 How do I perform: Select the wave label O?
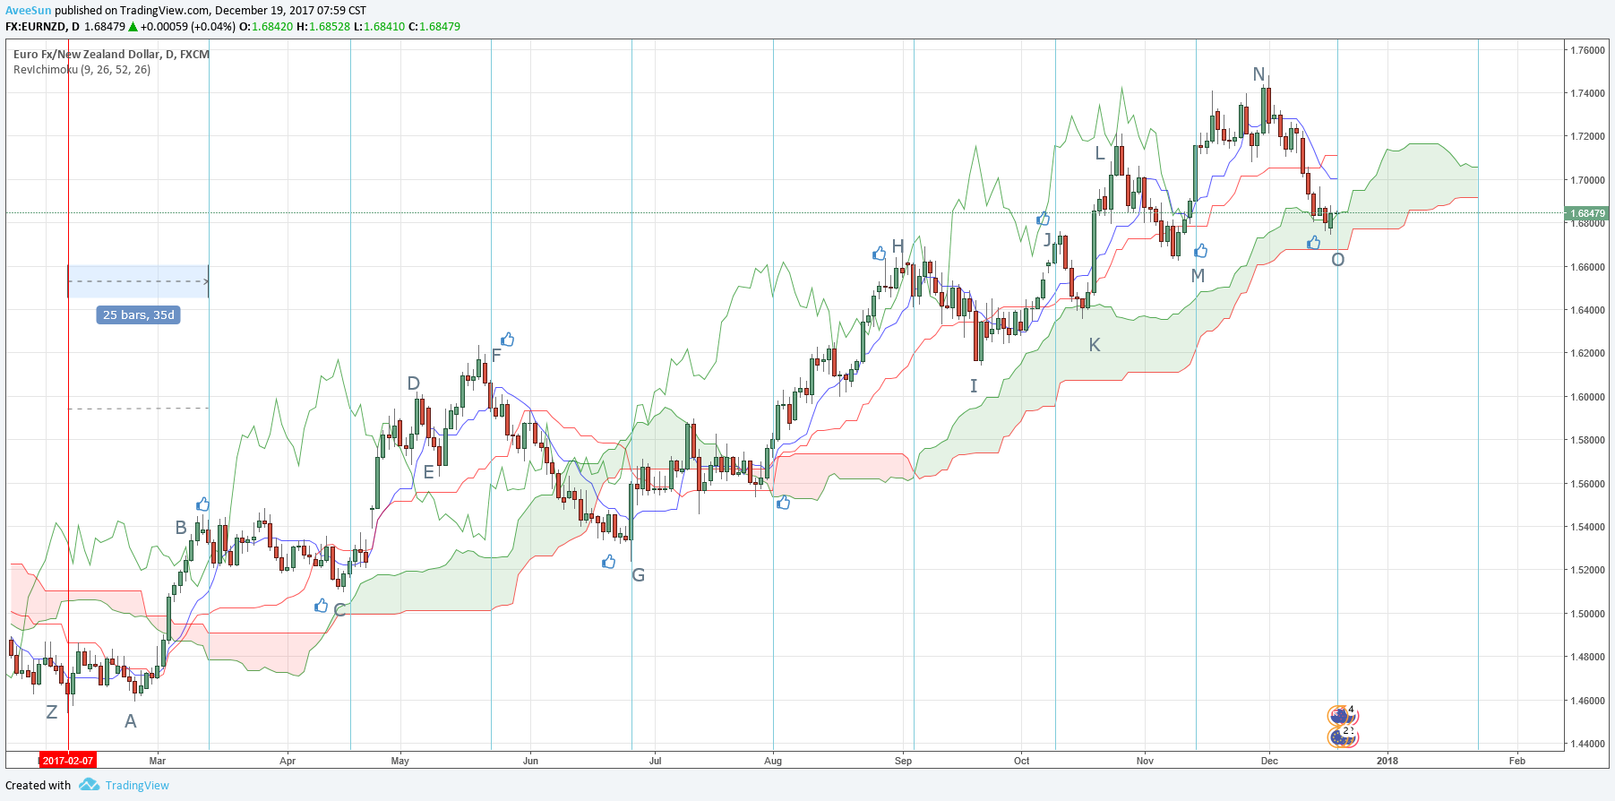click(x=1338, y=260)
